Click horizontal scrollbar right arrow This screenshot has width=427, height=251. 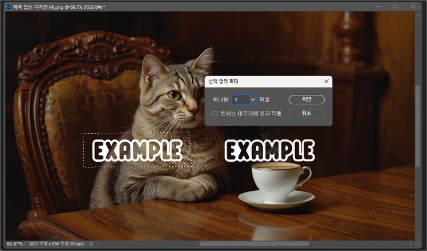click(x=411, y=244)
